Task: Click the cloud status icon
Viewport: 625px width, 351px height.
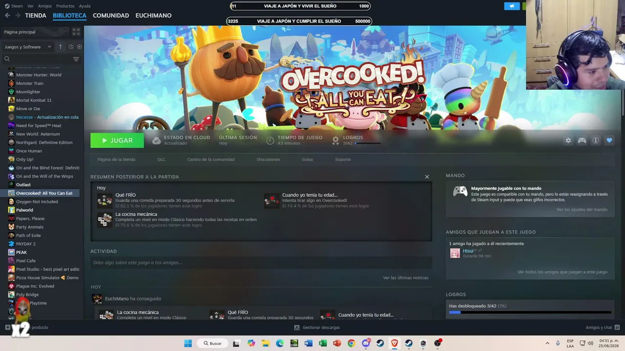Action: [156, 140]
